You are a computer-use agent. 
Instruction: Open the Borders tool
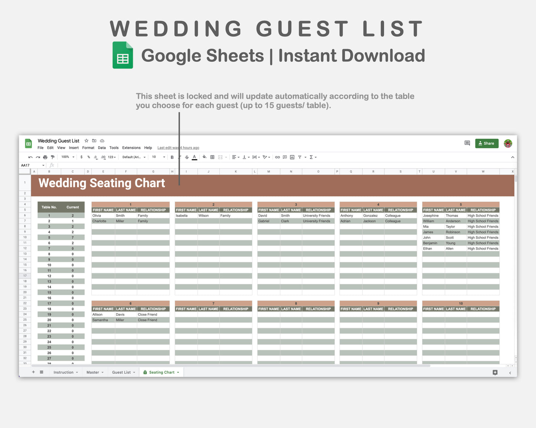click(x=212, y=157)
